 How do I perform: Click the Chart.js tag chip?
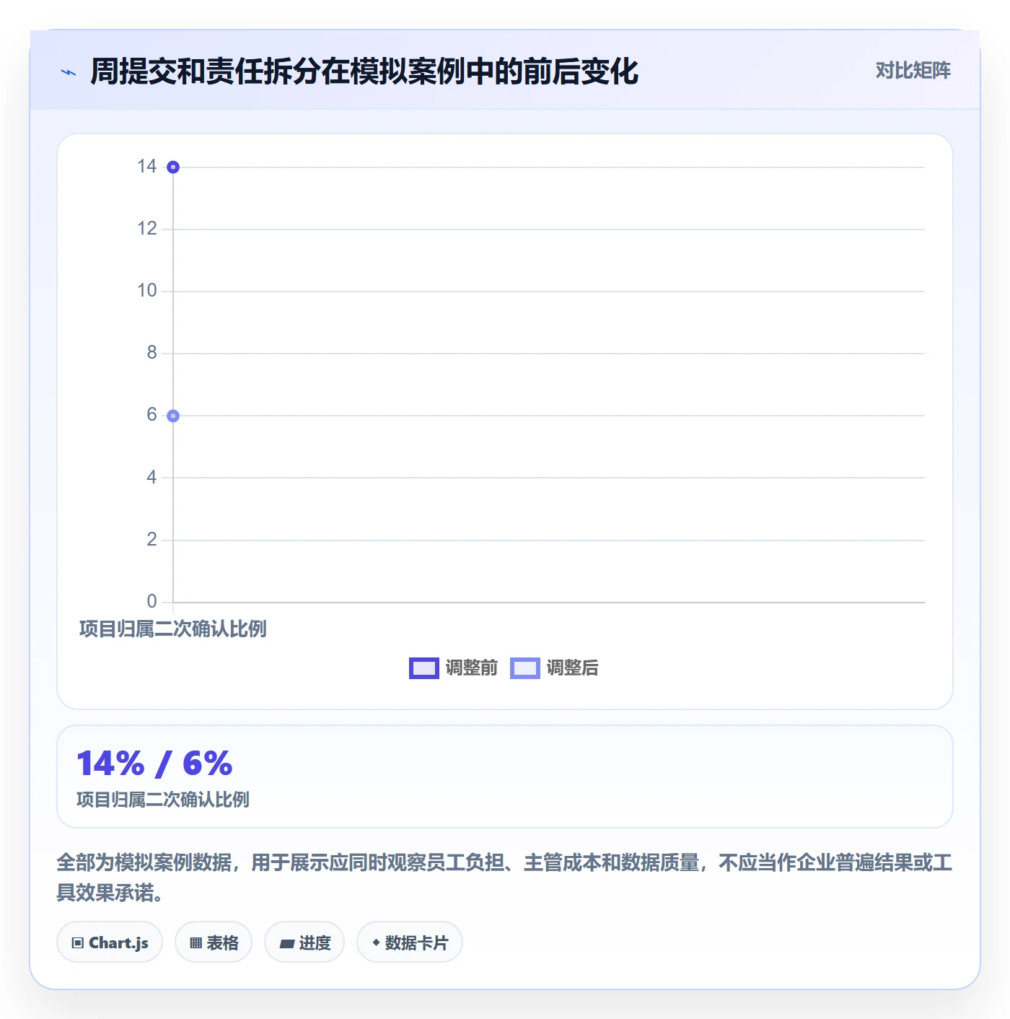[x=110, y=943]
